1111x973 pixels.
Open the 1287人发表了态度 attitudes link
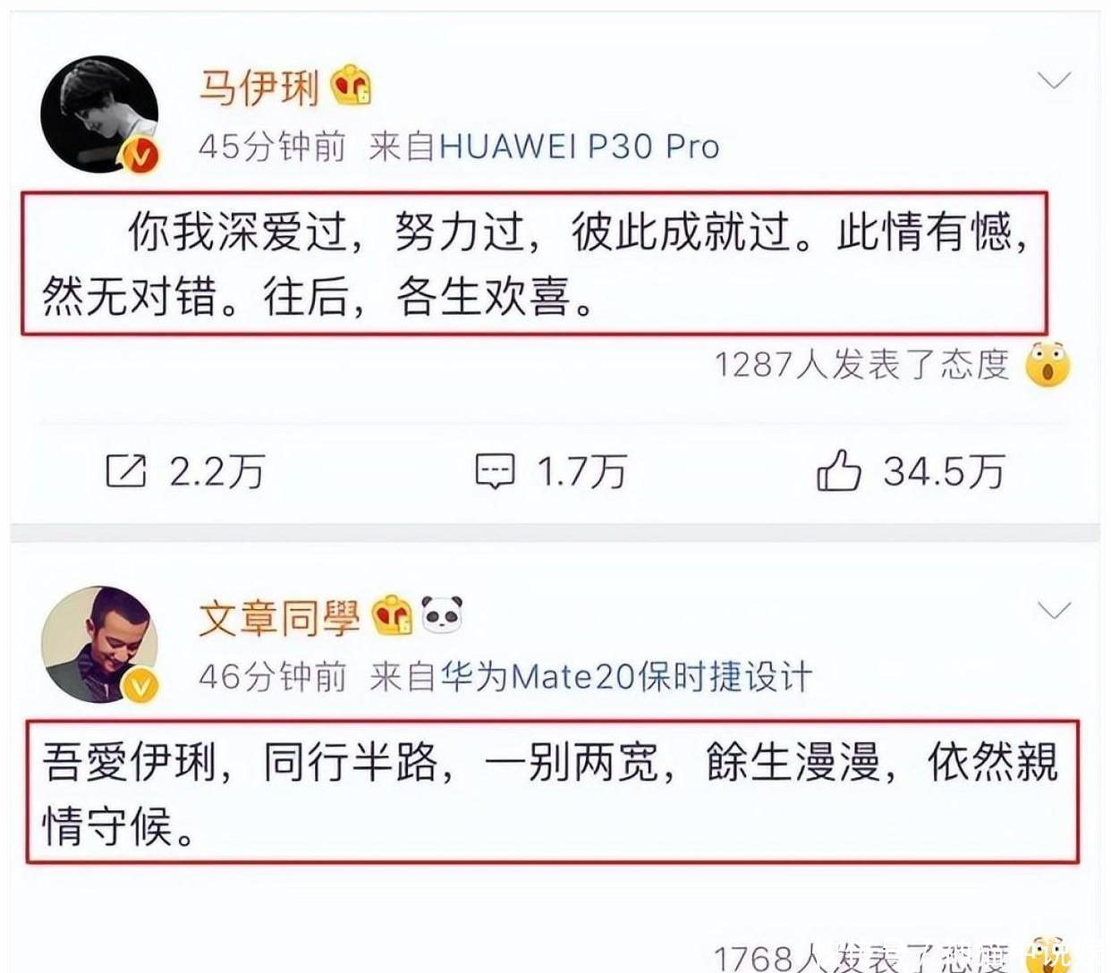click(x=861, y=364)
